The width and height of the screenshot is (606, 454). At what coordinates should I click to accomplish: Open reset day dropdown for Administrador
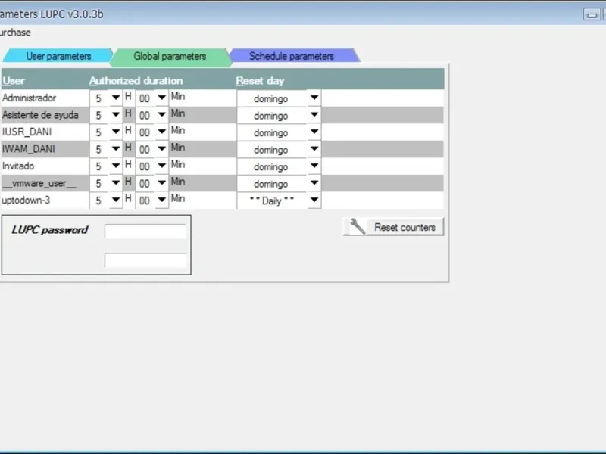(x=314, y=98)
